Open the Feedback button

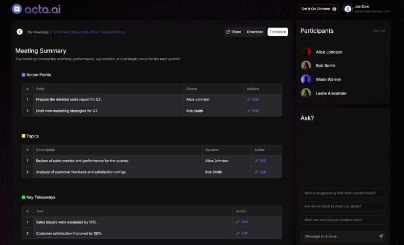(278, 32)
